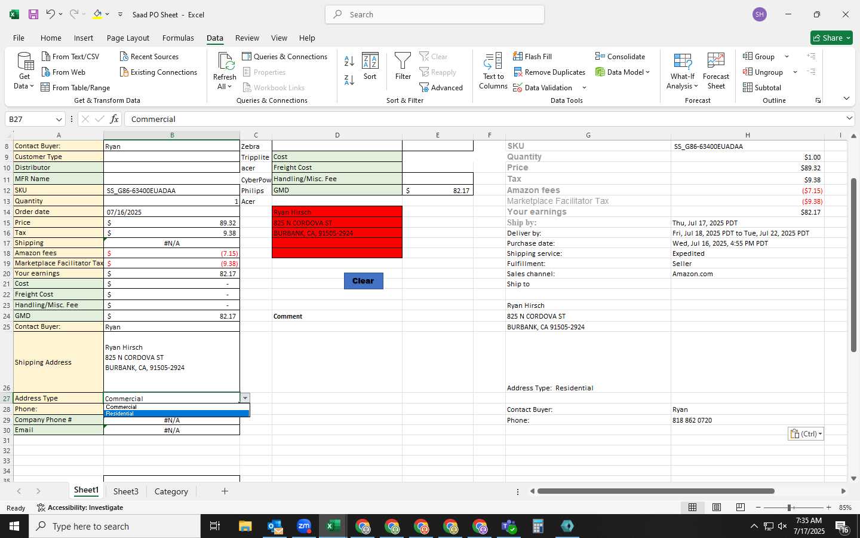The height and width of the screenshot is (538, 860).
Task: Zoom in with plus button
Action: click(828, 508)
